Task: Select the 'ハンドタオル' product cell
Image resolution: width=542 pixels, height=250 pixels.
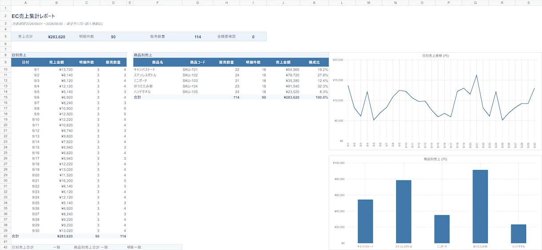Action: point(158,91)
